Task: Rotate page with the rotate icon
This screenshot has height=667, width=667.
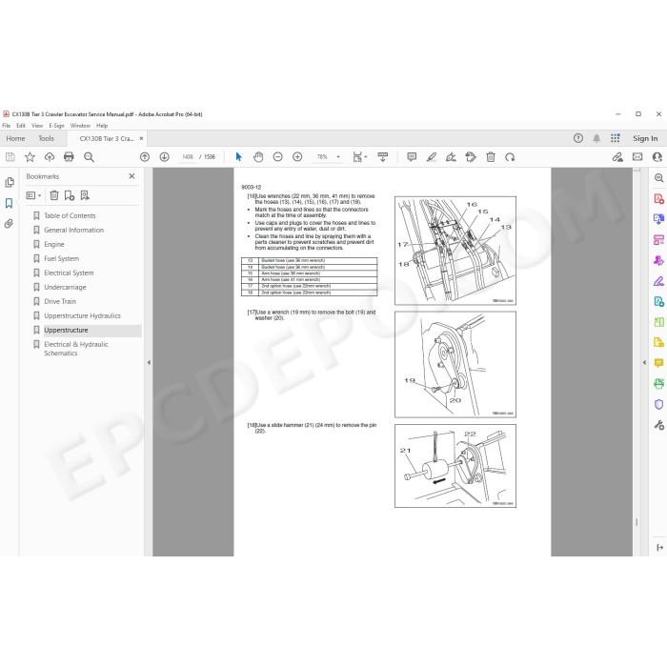Action: pyautogui.click(x=510, y=157)
